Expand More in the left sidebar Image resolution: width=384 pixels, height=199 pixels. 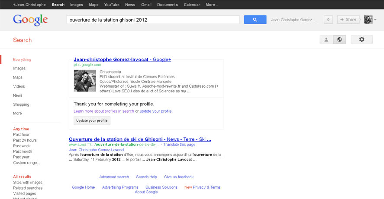tap(17, 113)
